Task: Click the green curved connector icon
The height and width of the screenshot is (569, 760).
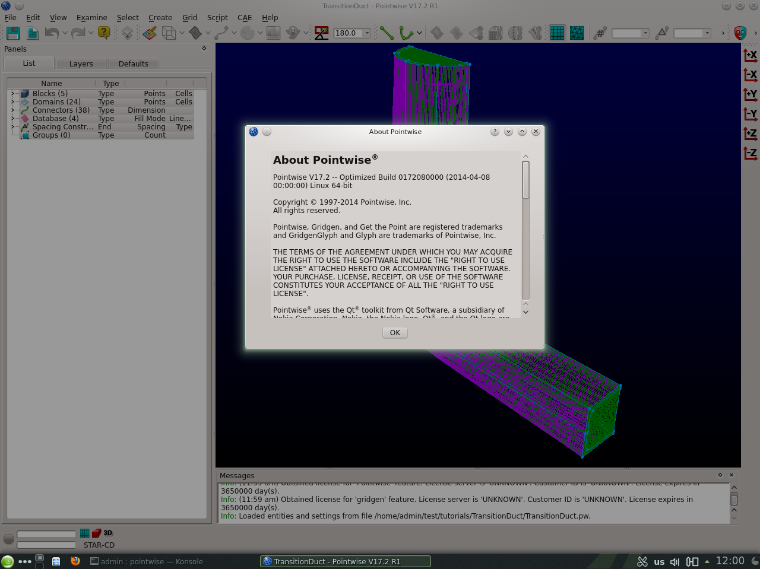Action: (x=406, y=33)
